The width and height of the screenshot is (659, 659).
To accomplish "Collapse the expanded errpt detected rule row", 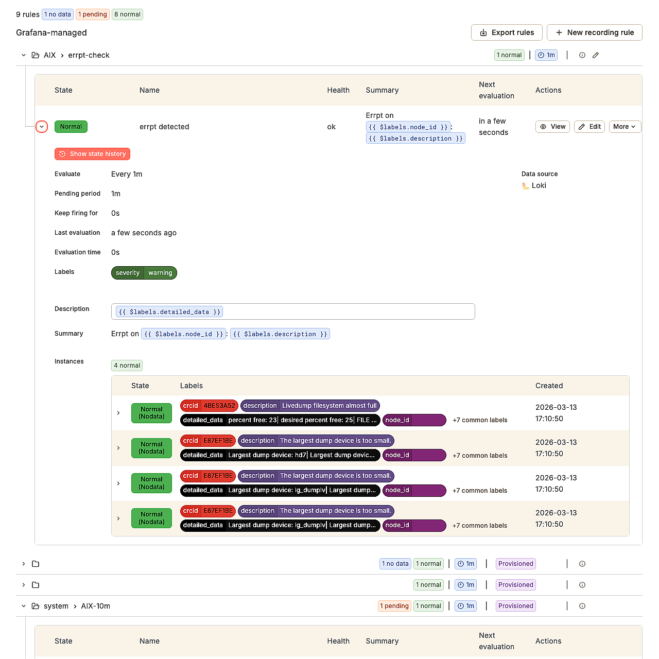I will click(x=42, y=127).
